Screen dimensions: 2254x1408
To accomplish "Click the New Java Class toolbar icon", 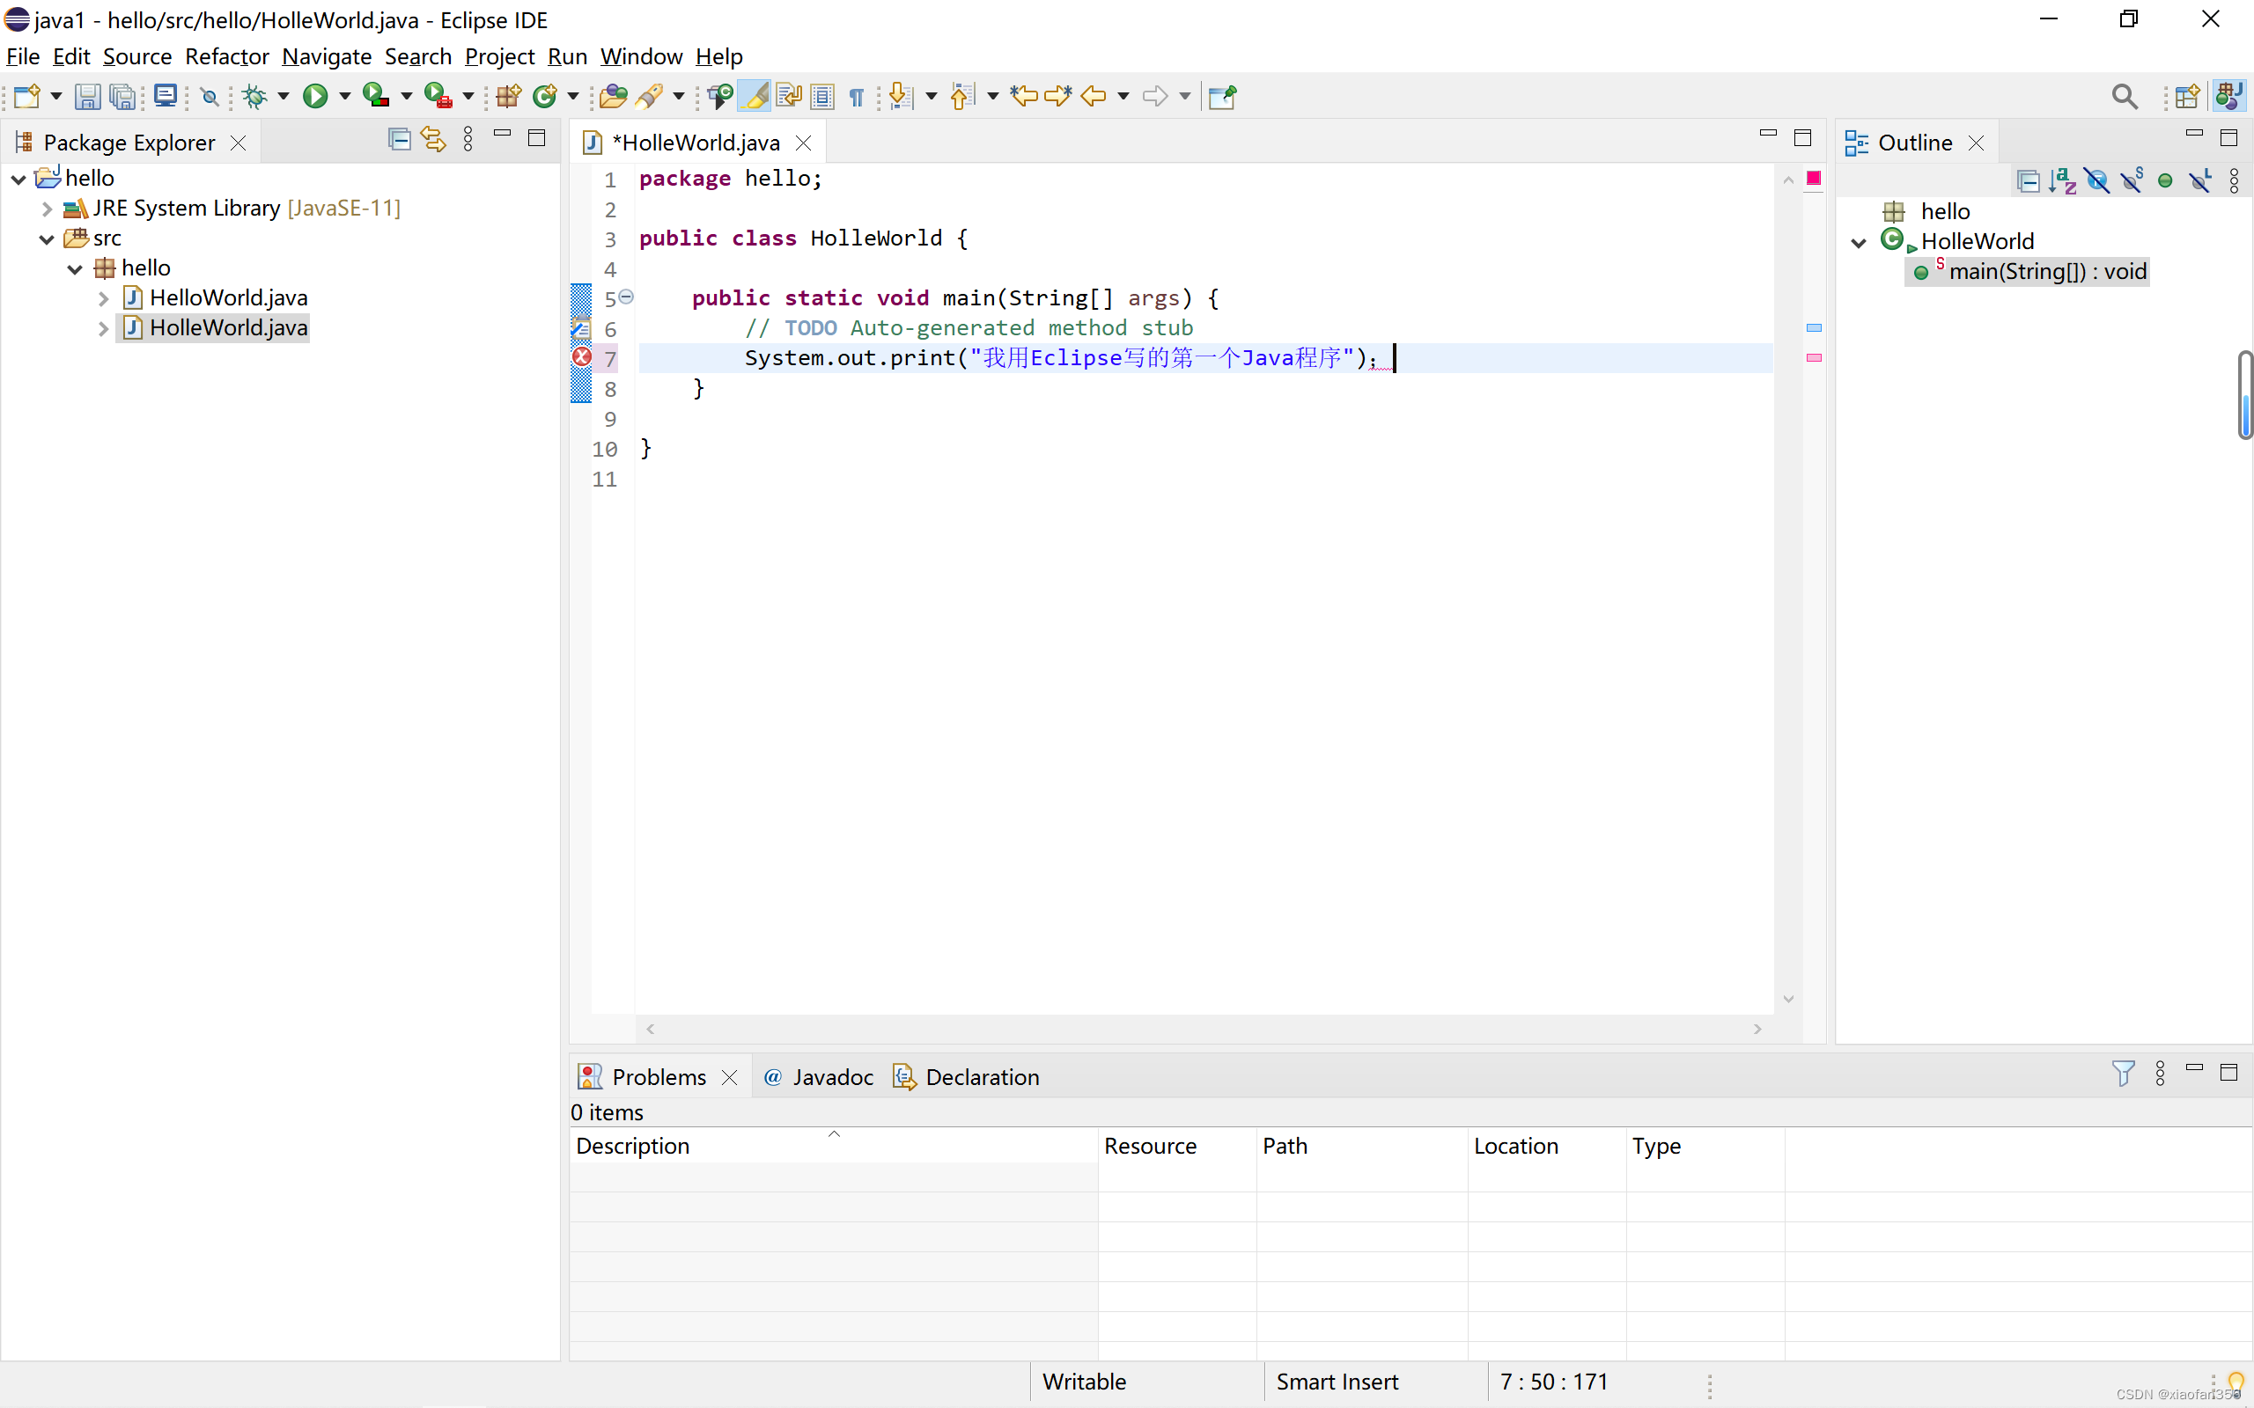I will [545, 96].
